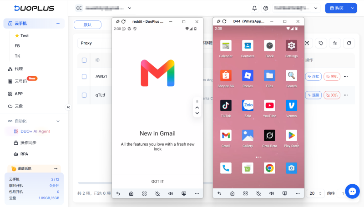Open Camera in the D44 phone dock
The image size is (364, 207).
click(x=291, y=168)
